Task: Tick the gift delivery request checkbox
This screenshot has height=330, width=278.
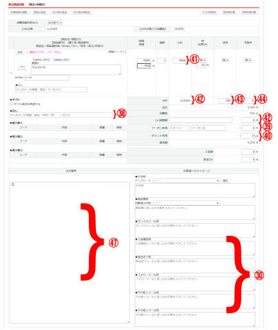Action: [x=12, y=104]
